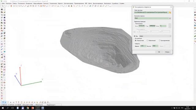Click the taskbar clock
This screenshot has width=196, height=110.
pos(187,108)
